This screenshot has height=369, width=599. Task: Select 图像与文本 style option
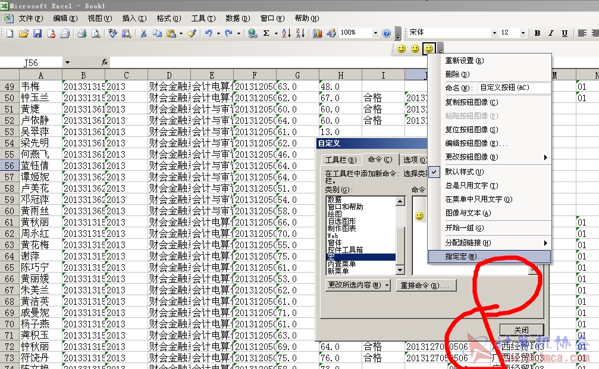coord(490,213)
